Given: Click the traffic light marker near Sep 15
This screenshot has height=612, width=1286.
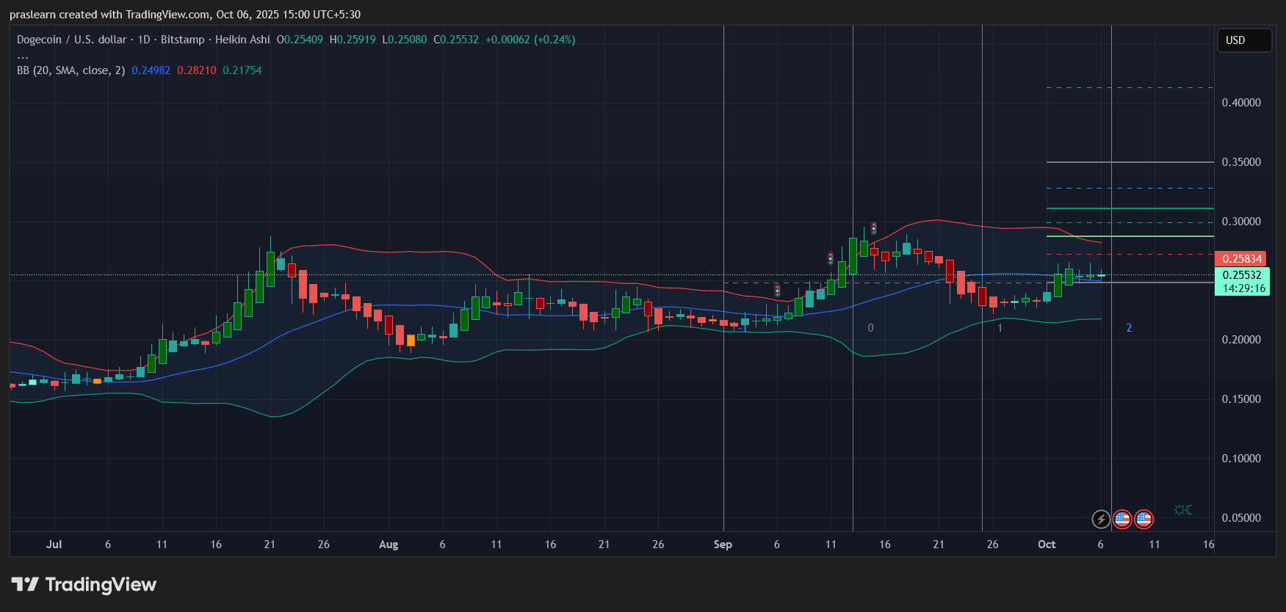Looking at the screenshot, I should point(873,228).
